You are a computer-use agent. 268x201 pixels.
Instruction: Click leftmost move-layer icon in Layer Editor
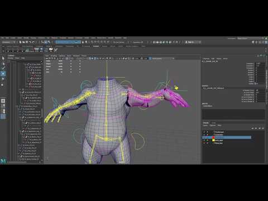click(252, 128)
